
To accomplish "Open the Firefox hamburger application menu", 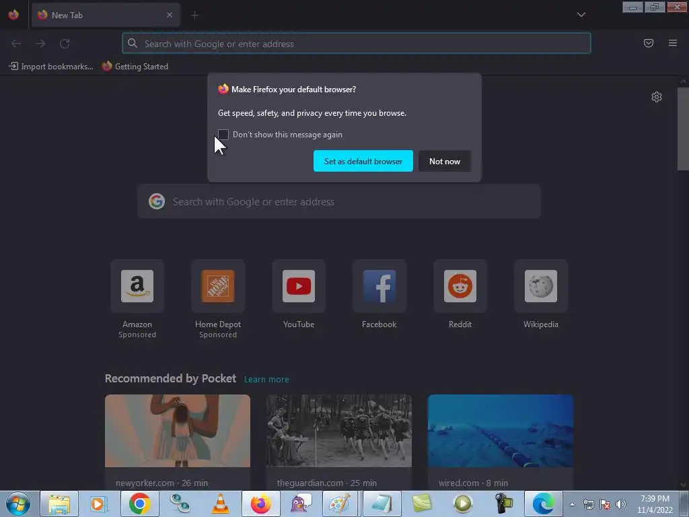I will (673, 43).
